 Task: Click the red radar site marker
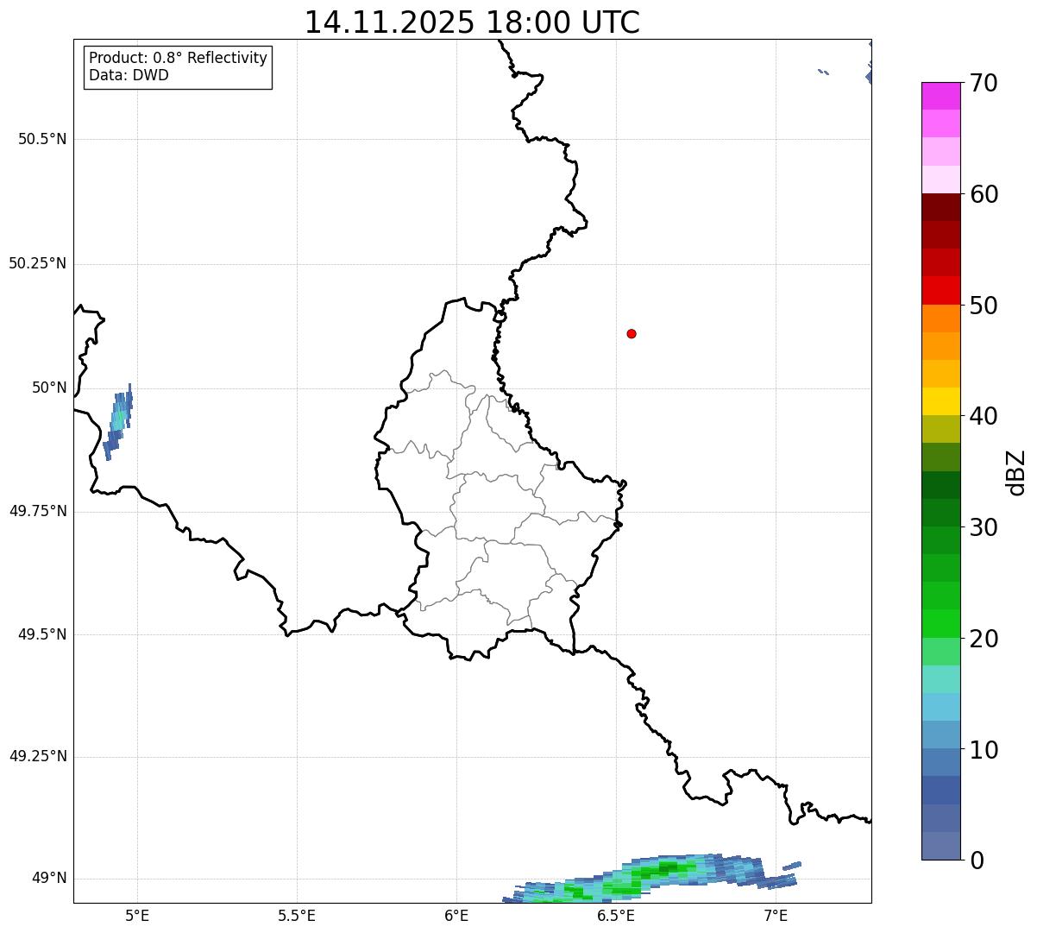pyautogui.click(x=632, y=333)
